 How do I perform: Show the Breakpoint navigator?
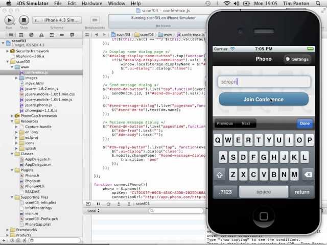point(62,35)
